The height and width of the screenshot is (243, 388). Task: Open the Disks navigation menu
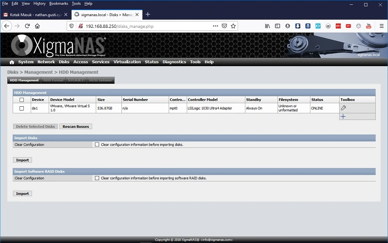[x=64, y=62]
